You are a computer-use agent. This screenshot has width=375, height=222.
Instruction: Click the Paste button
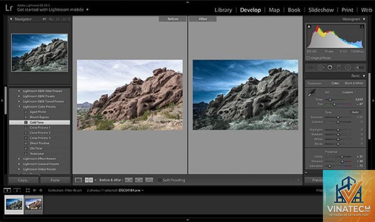(x=55, y=180)
